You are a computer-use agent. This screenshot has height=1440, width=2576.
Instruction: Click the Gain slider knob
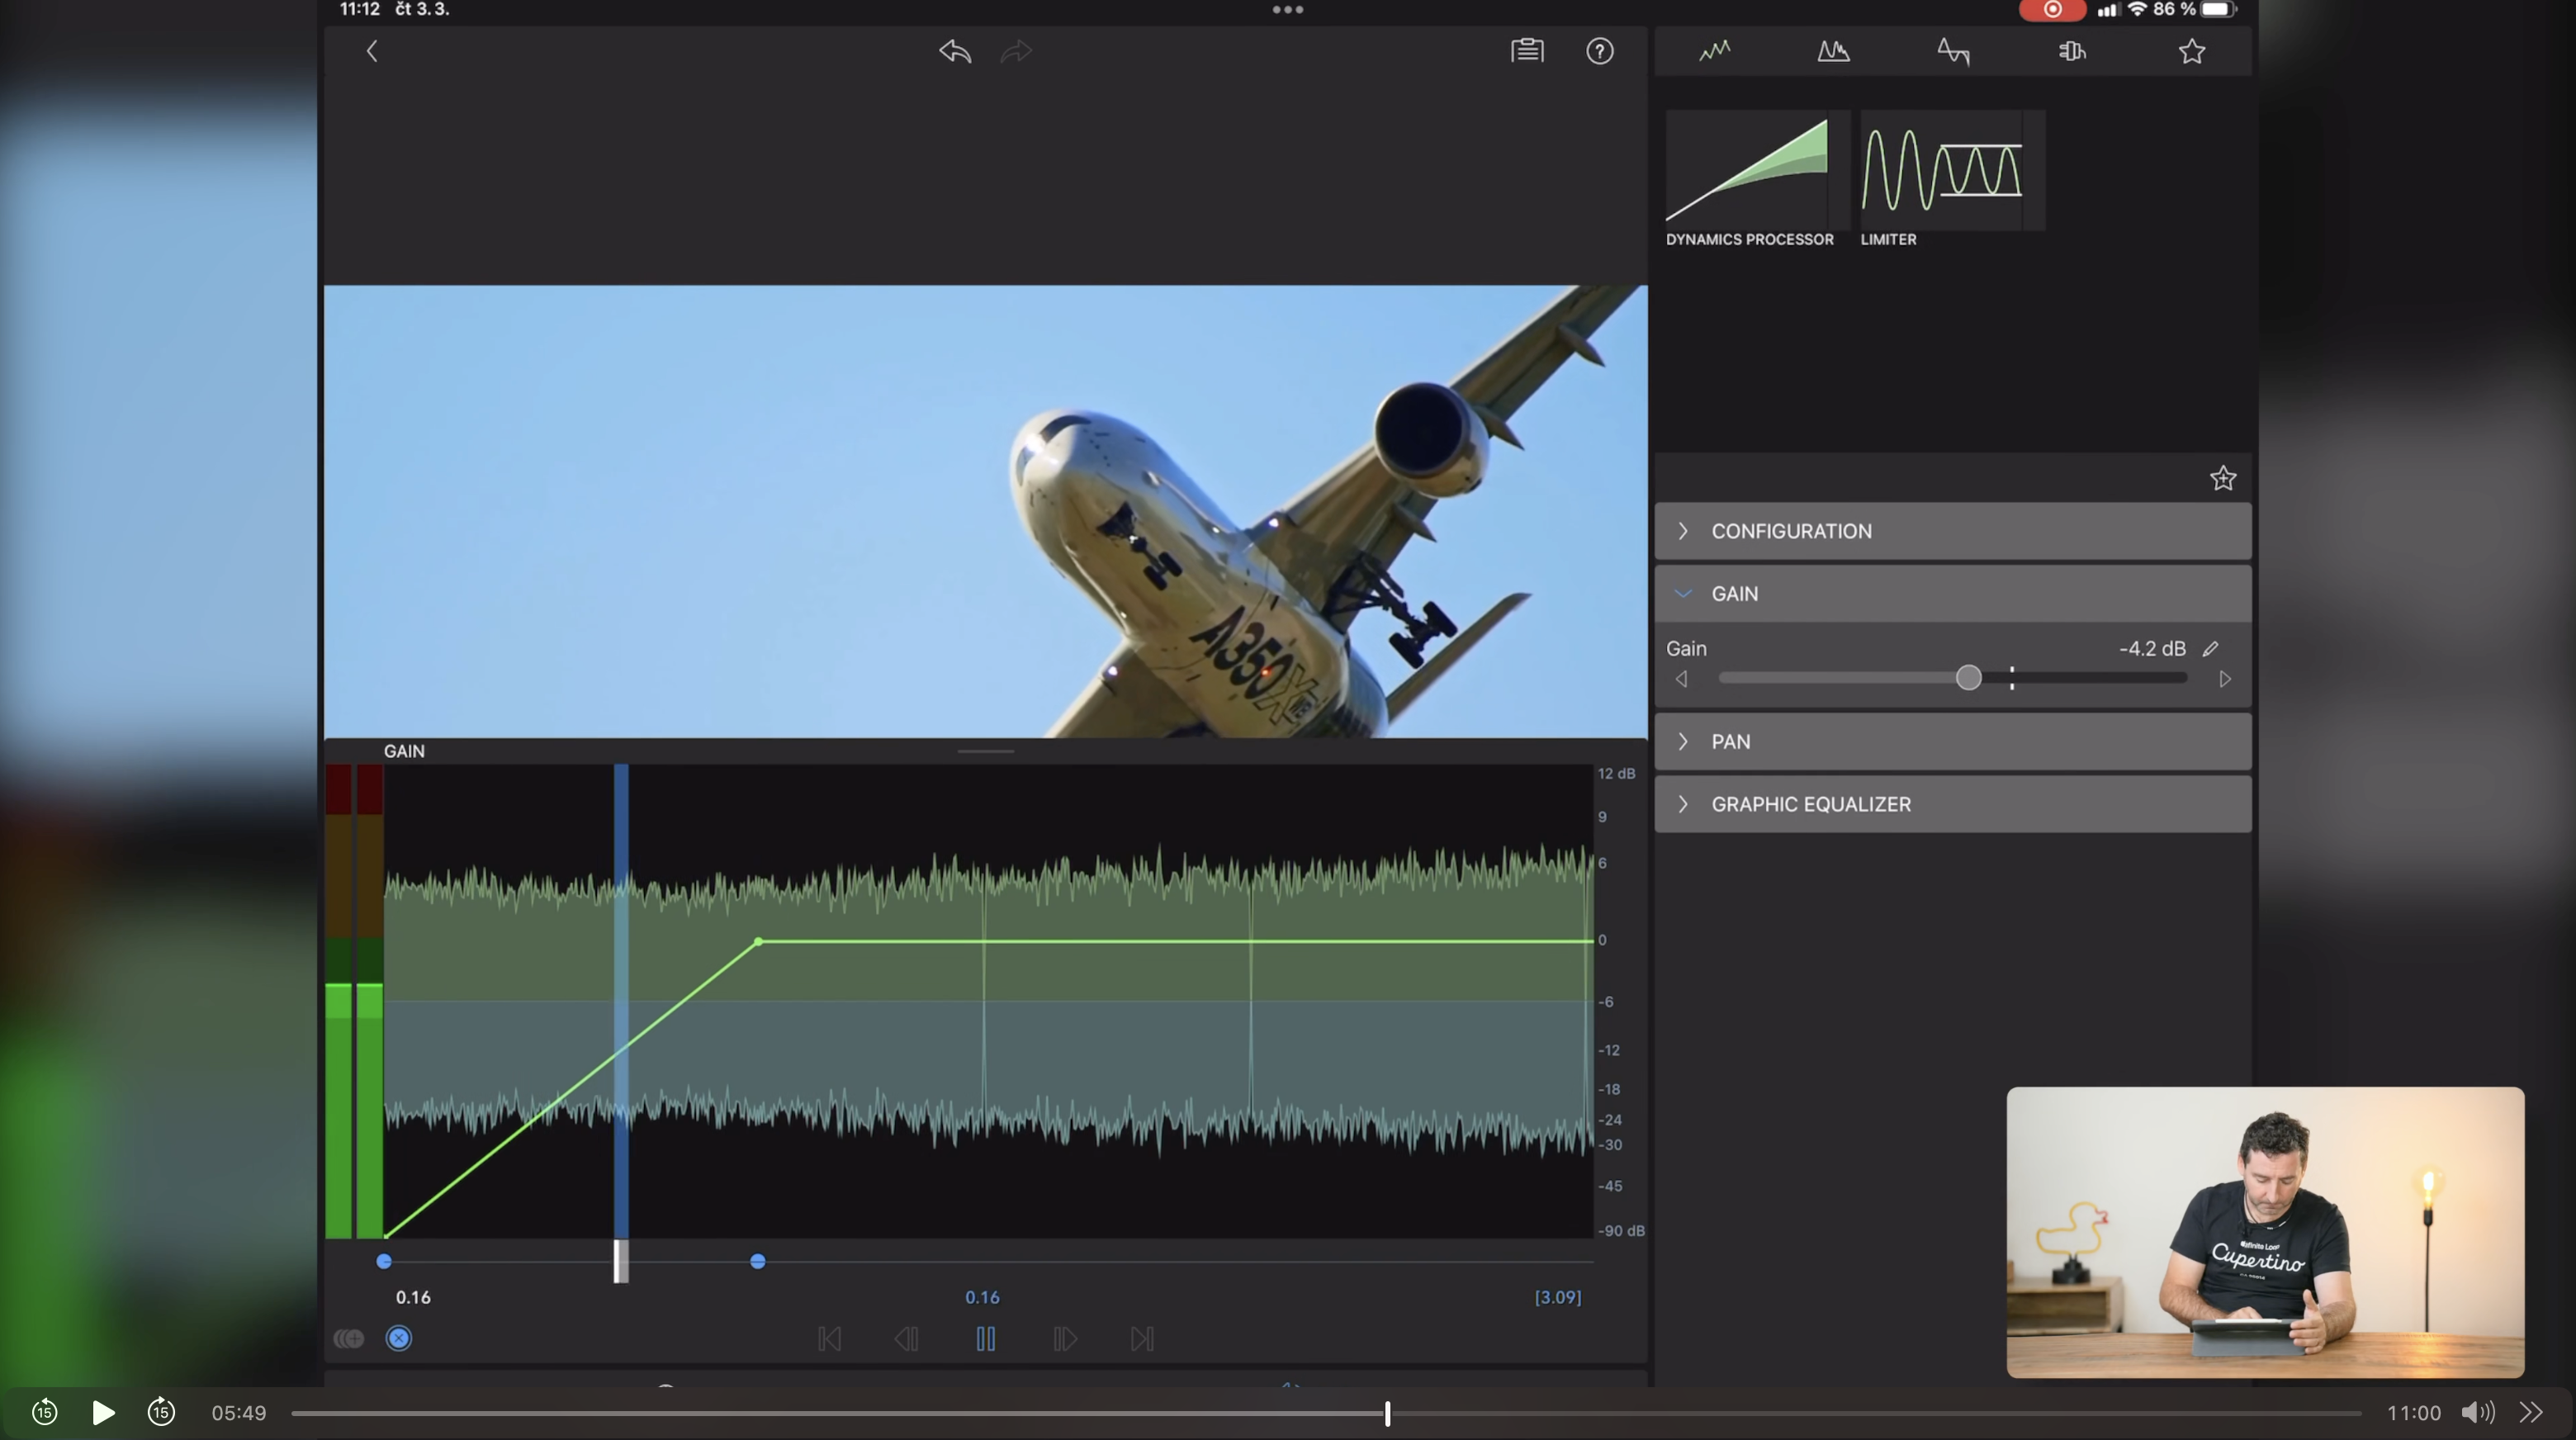point(1968,678)
